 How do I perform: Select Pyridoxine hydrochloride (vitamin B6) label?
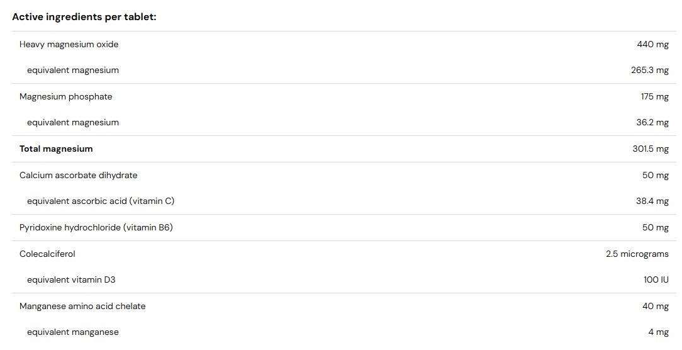(x=96, y=227)
